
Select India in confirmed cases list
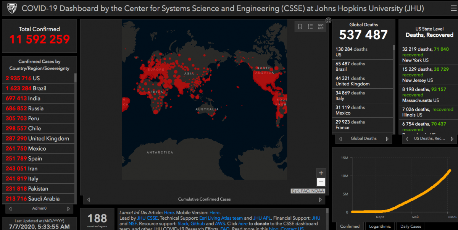point(38,98)
